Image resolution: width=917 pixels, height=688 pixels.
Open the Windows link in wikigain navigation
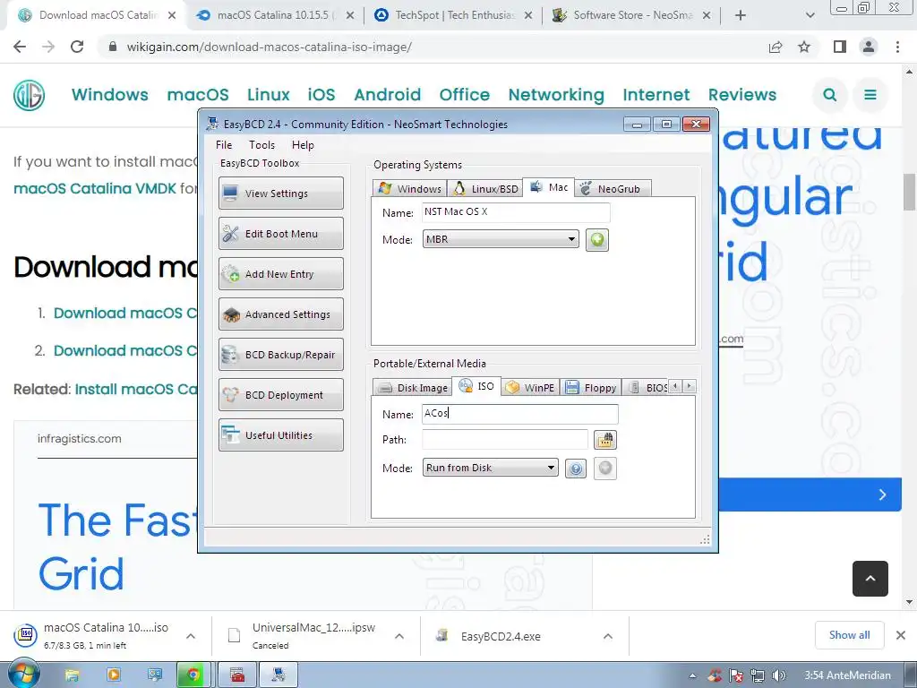click(110, 95)
